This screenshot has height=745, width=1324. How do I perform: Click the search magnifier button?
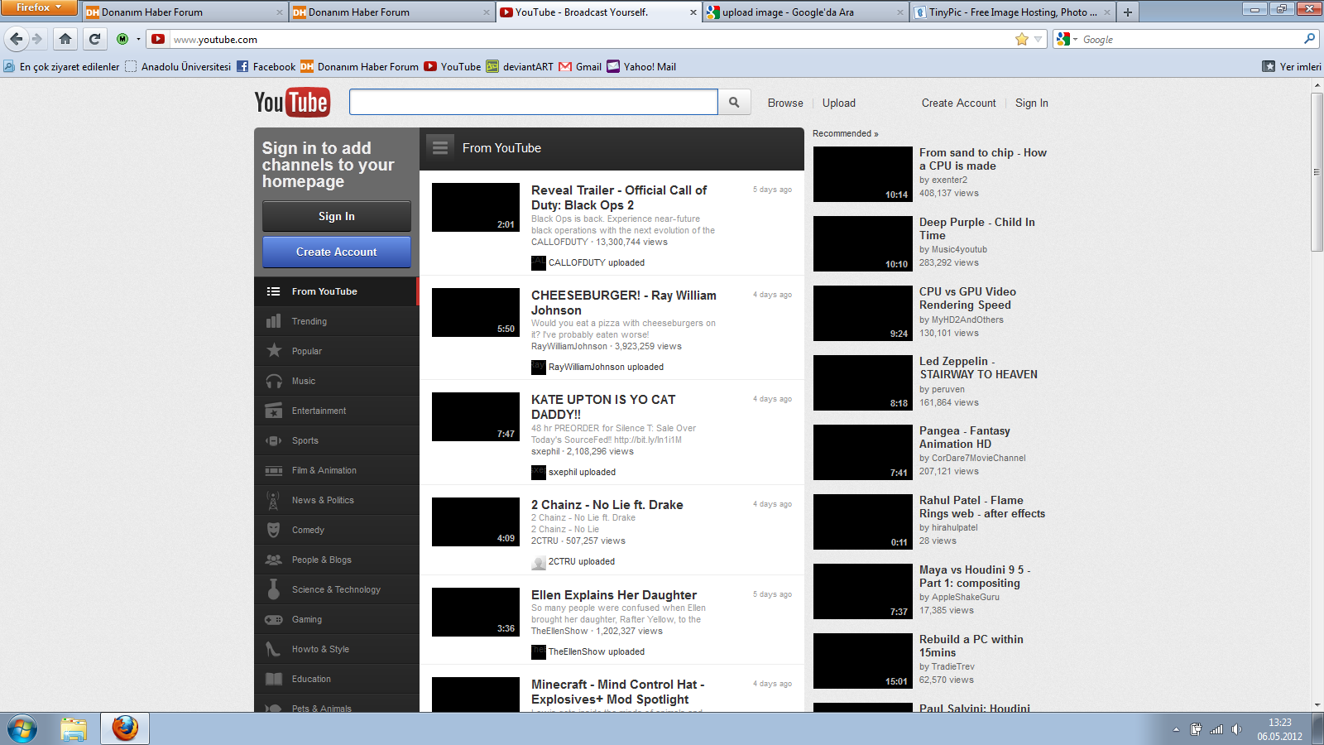(734, 102)
